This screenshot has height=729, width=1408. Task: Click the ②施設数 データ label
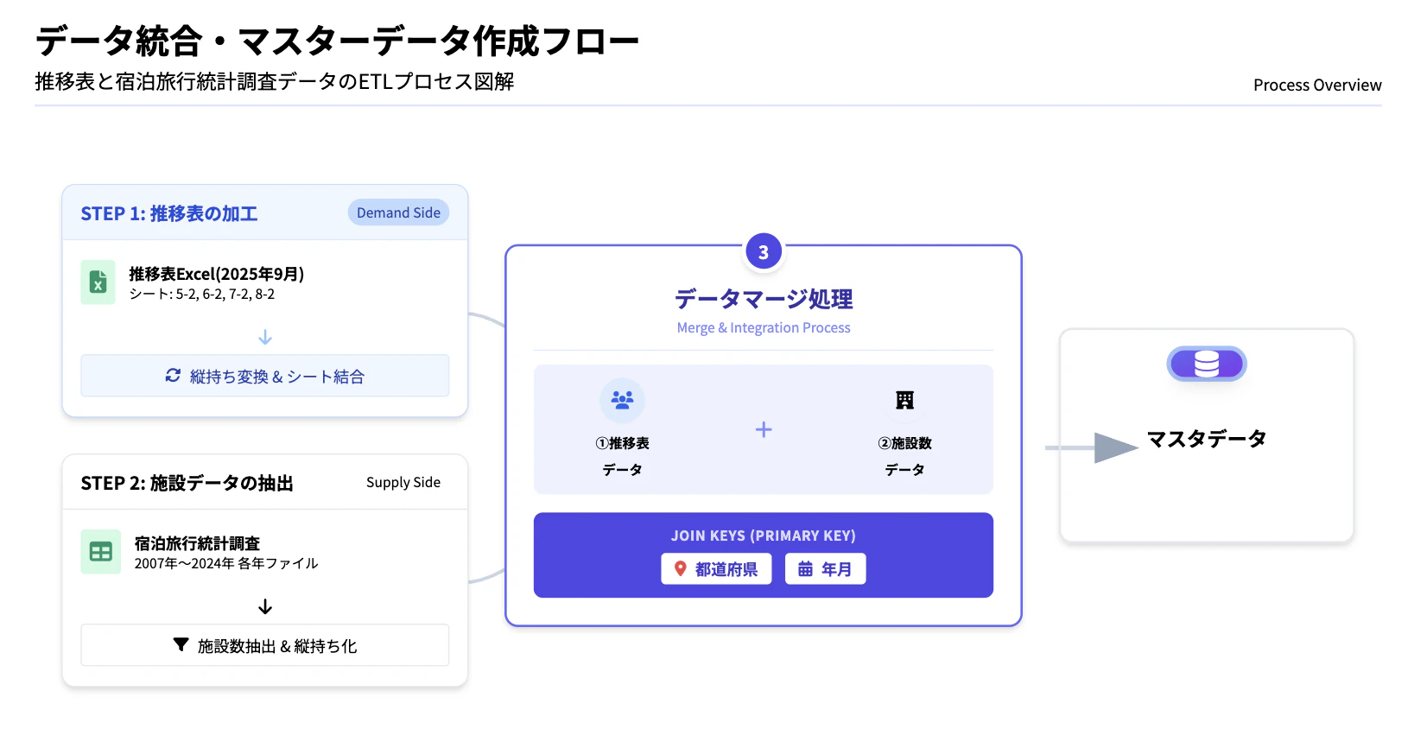click(x=904, y=456)
